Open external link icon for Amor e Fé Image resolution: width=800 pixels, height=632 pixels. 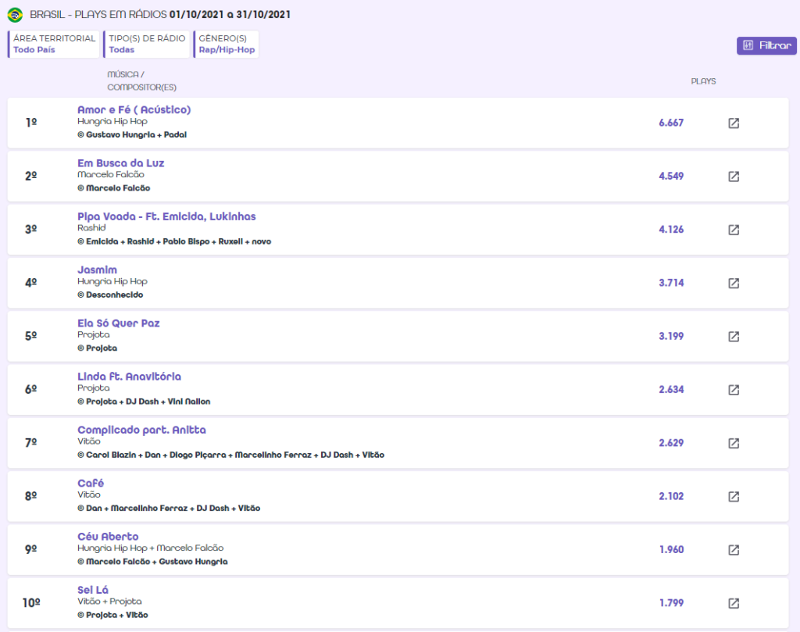(x=734, y=123)
